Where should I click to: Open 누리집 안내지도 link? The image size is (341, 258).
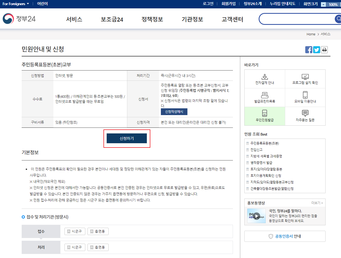282,4
